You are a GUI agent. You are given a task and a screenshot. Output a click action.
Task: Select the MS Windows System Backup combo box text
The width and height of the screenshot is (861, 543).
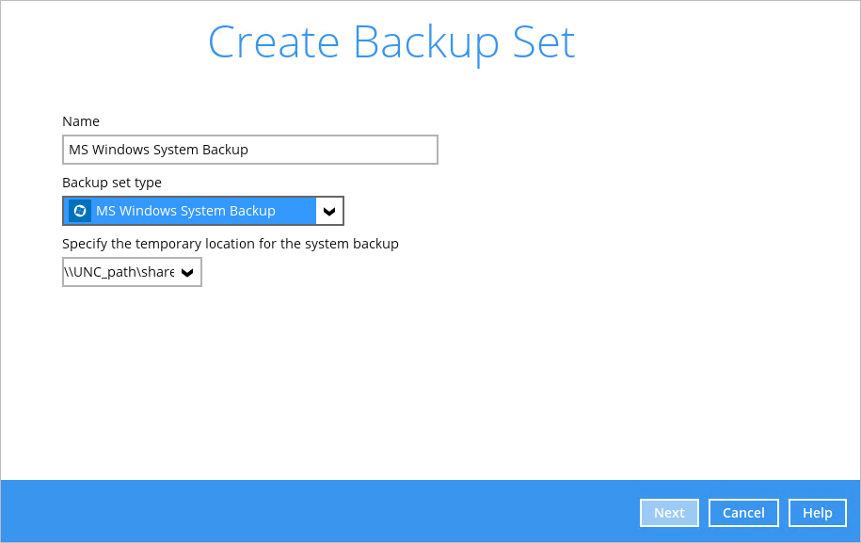[185, 211]
